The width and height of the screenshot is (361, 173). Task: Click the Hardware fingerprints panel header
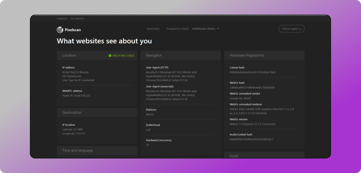pyautogui.click(x=247, y=55)
